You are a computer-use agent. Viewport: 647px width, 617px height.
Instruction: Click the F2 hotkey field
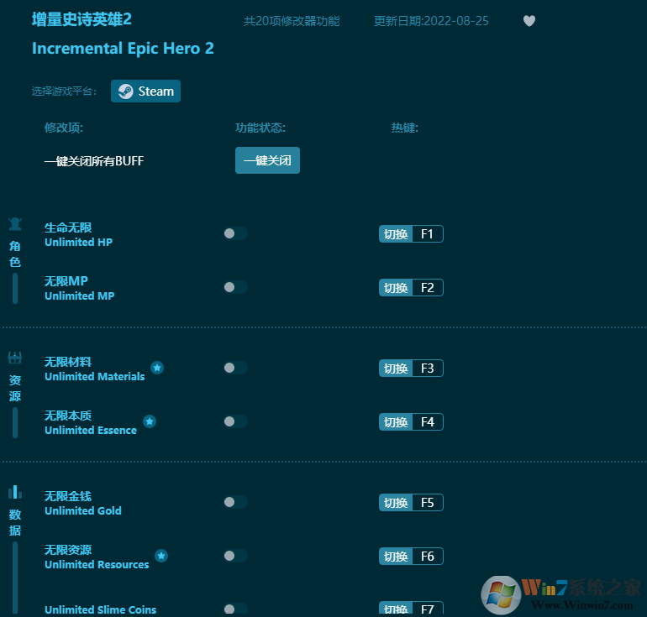(428, 288)
